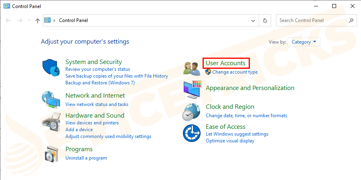The width and height of the screenshot is (361, 180).
Task: Go up one folder level
Action: point(38,20)
